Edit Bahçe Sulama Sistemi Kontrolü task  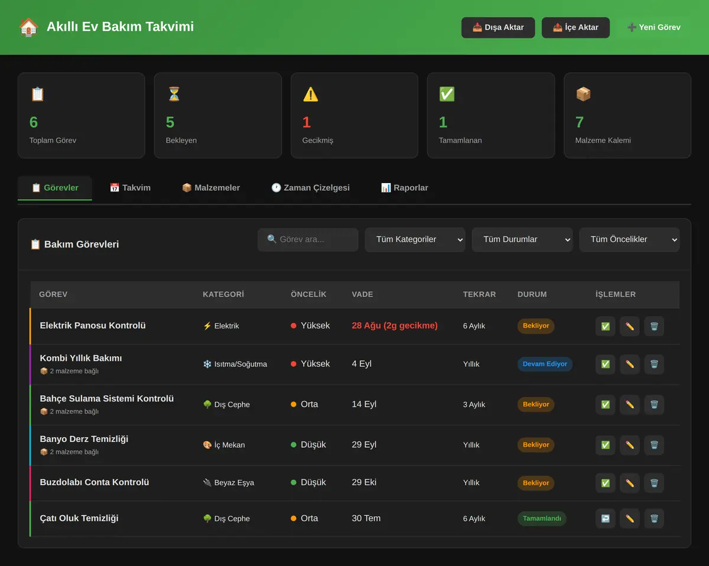[x=630, y=405]
